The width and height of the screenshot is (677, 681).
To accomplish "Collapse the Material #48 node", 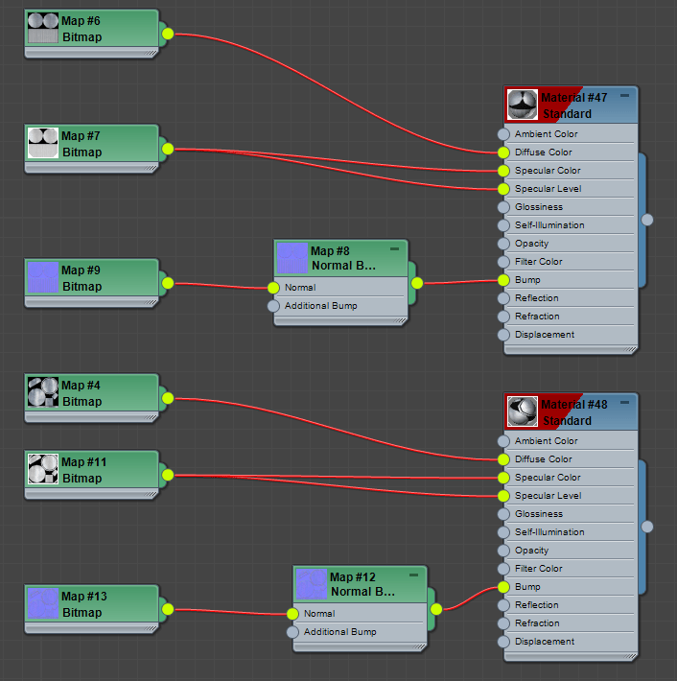I will click(x=625, y=404).
